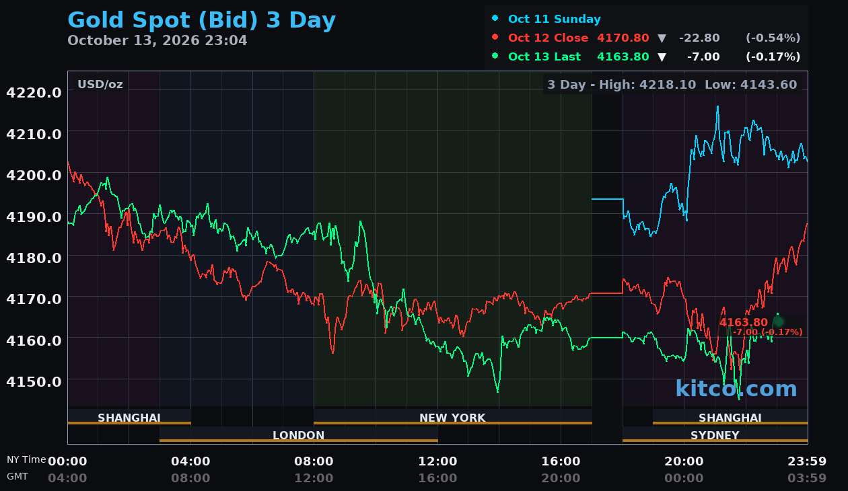The height and width of the screenshot is (491, 848).
Task: Click the 4180.0 price axis label
Action: pos(34,257)
